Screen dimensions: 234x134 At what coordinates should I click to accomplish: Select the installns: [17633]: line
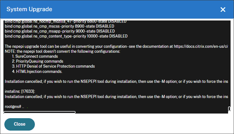[20, 91]
